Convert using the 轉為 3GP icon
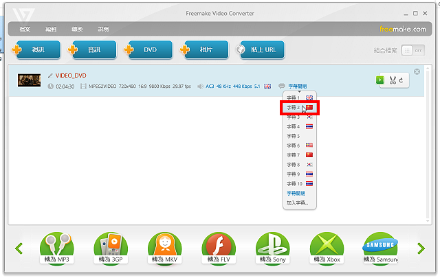This screenshot has width=440, height=278. (111, 248)
